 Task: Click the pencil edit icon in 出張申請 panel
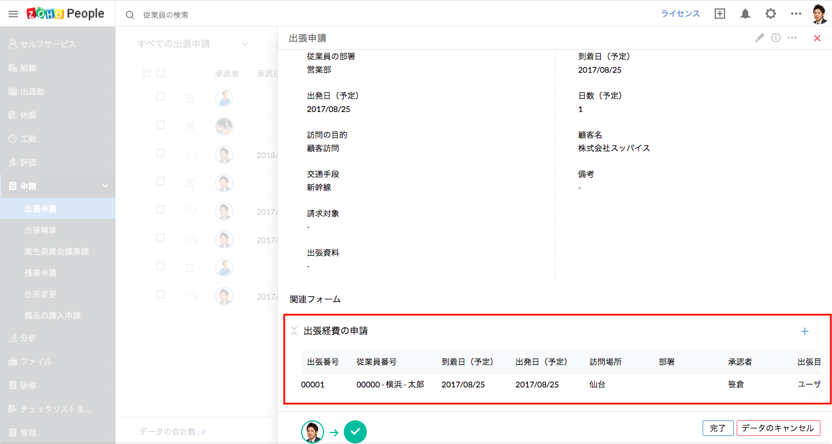[x=760, y=38]
